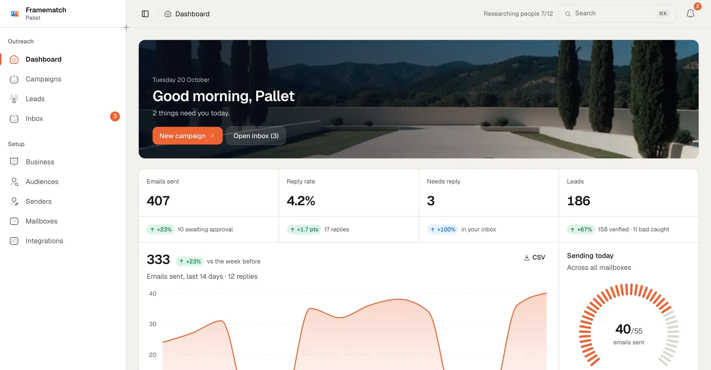Open the Mailboxes label in sidebar
This screenshot has width=711, height=370.
tap(41, 221)
